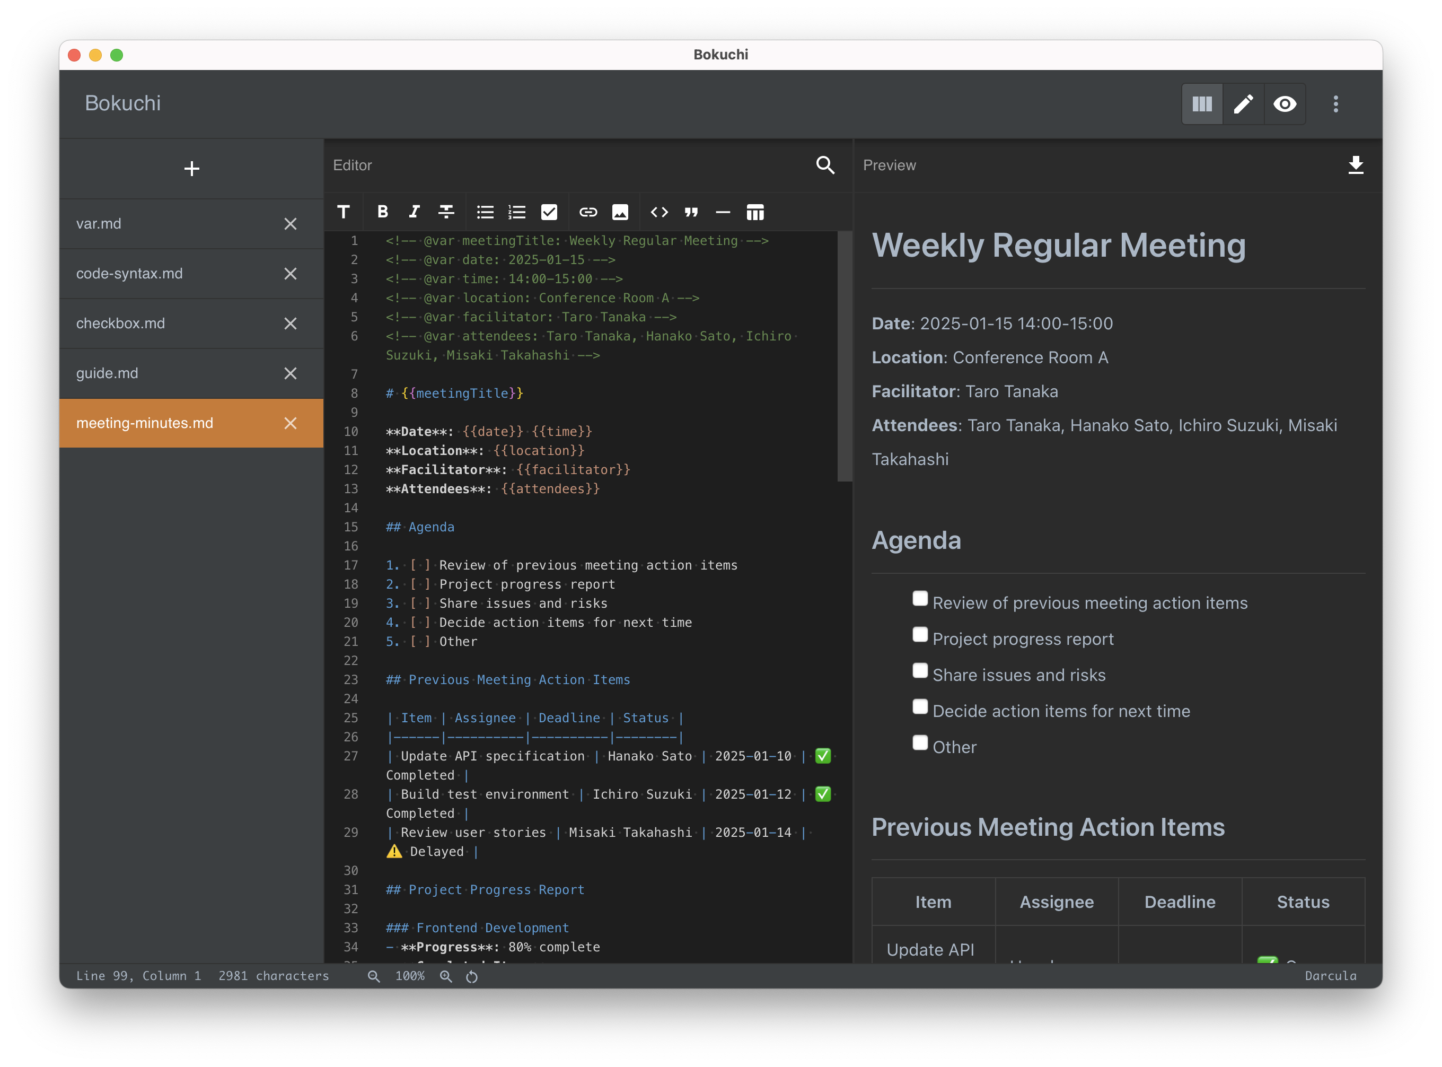Open the guide.md file tab
The width and height of the screenshot is (1442, 1067).
point(107,373)
